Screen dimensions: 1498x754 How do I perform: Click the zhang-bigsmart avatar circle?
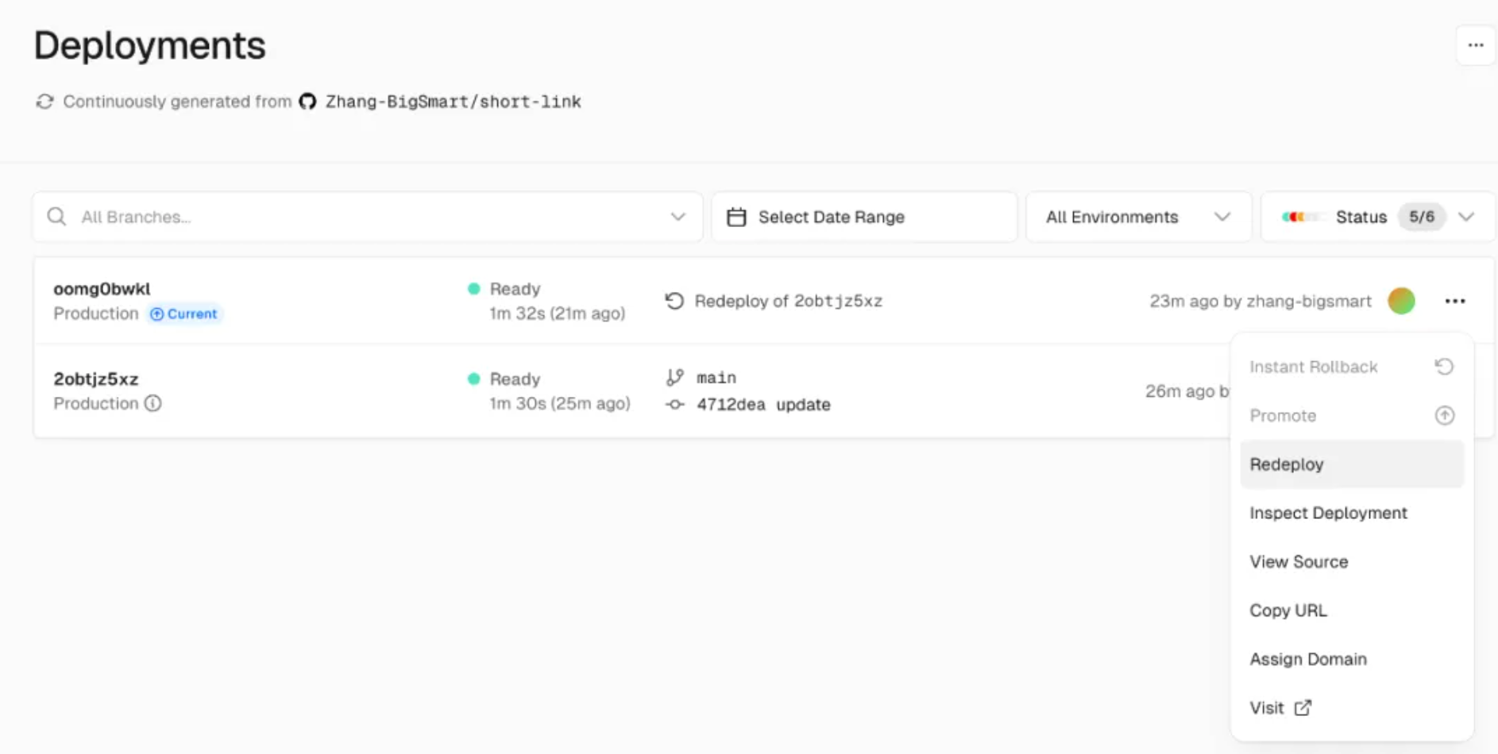tap(1401, 301)
